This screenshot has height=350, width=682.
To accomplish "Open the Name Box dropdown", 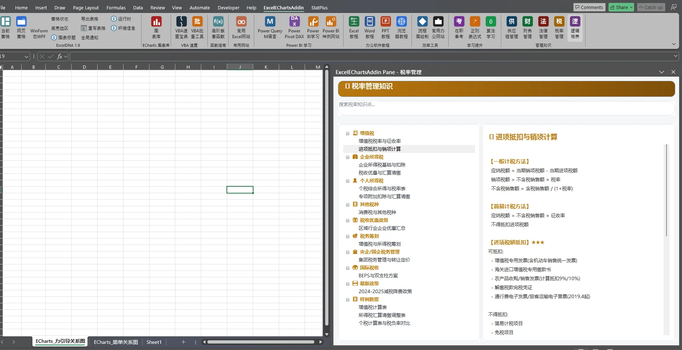I will [26, 56].
